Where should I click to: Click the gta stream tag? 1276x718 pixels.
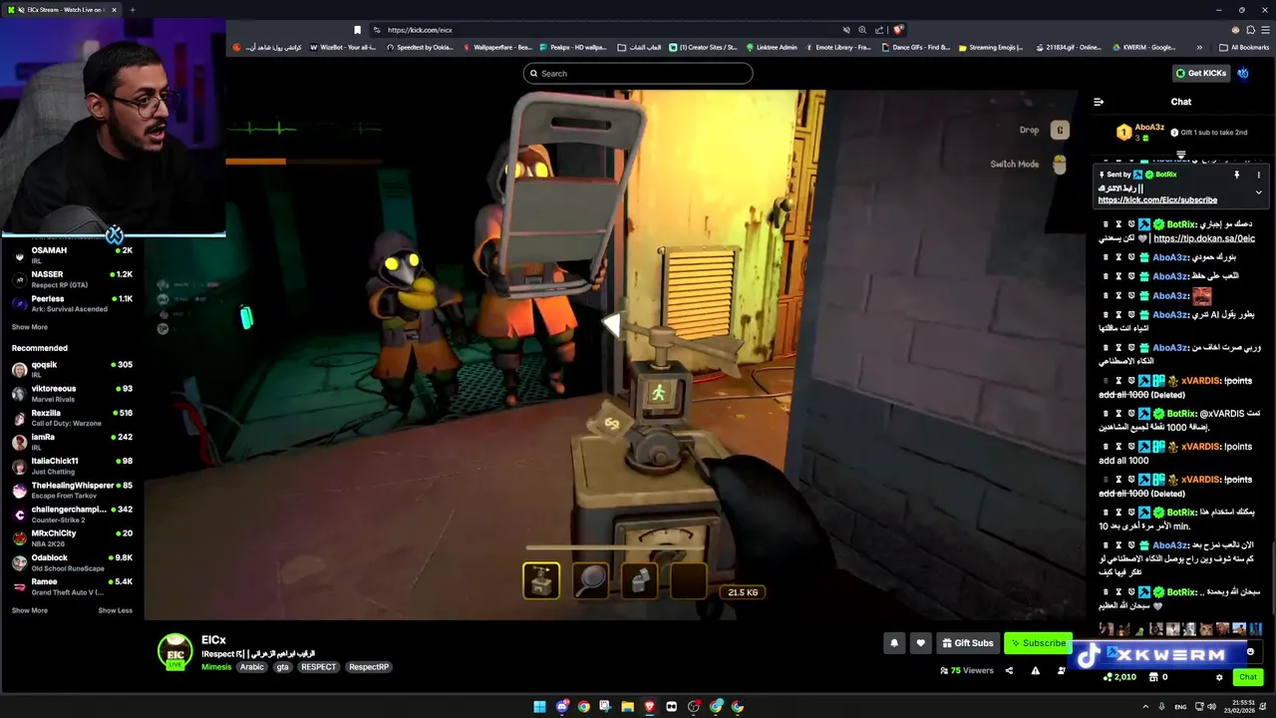click(283, 667)
